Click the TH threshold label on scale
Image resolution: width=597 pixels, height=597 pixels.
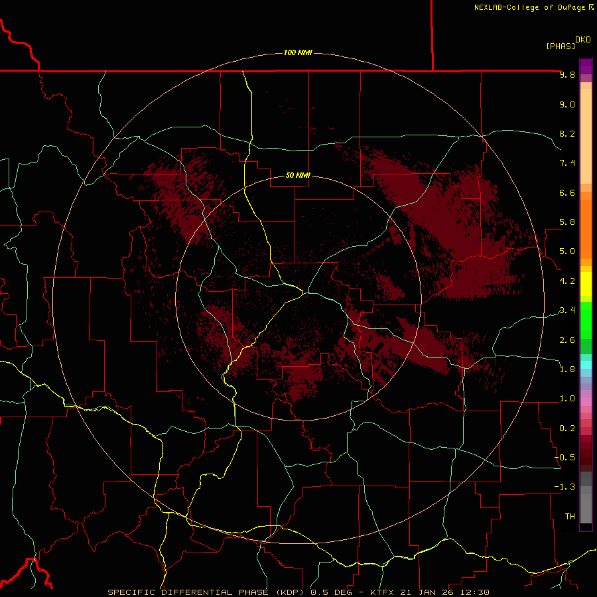pyautogui.click(x=570, y=517)
